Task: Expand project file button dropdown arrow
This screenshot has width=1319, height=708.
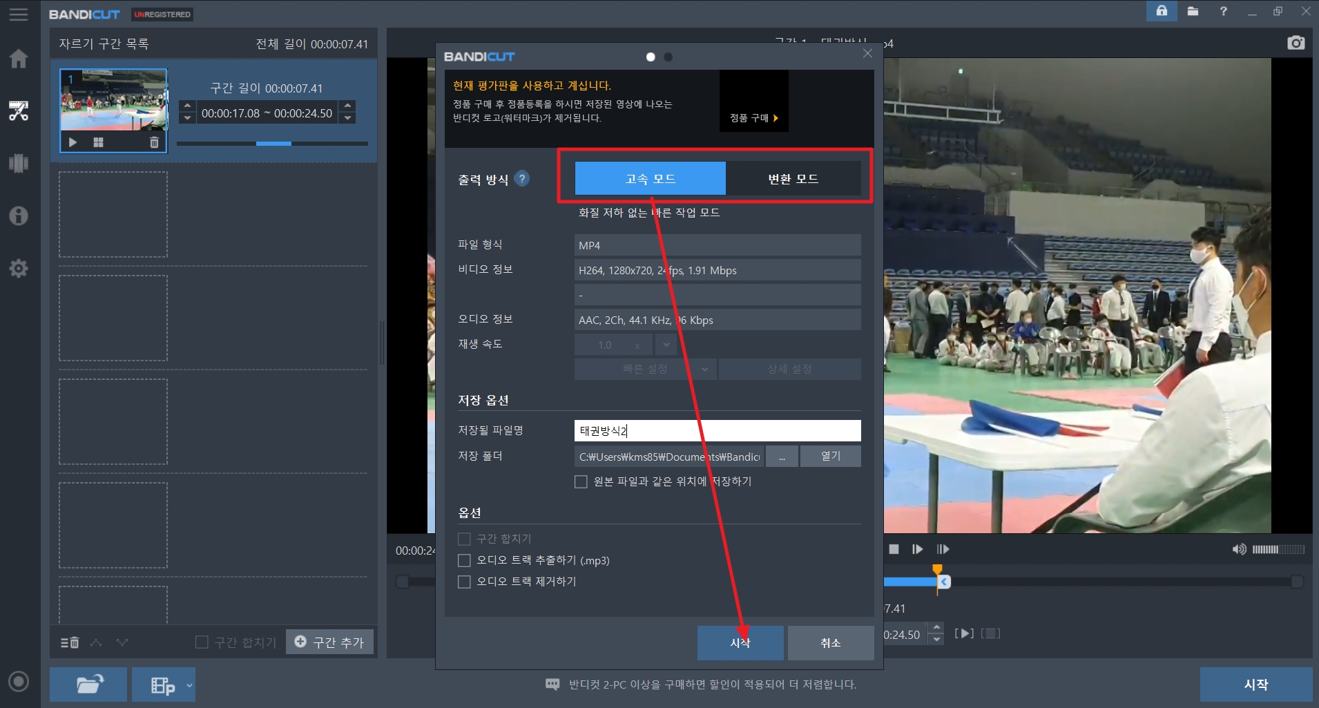Action: coord(189,685)
